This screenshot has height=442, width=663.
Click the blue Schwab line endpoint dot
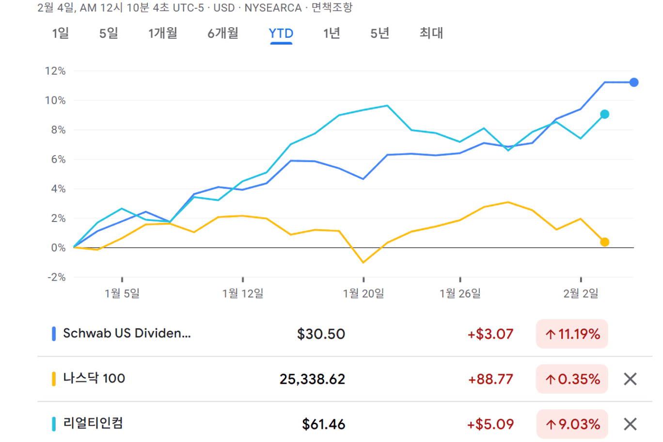[x=633, y=82]
